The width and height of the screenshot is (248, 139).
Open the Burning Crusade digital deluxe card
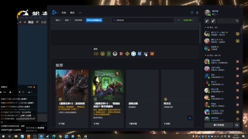click(x=107, y=98)
